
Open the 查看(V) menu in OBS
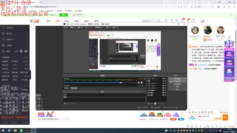(x=80, y=27)
